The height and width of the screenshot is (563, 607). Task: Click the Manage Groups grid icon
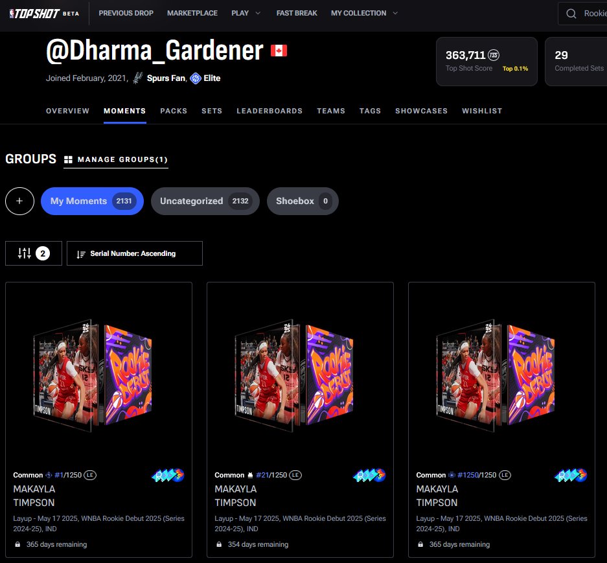(68, 159)
